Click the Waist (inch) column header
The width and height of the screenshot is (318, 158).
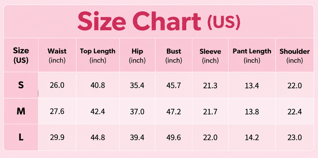tap(57, 56)
